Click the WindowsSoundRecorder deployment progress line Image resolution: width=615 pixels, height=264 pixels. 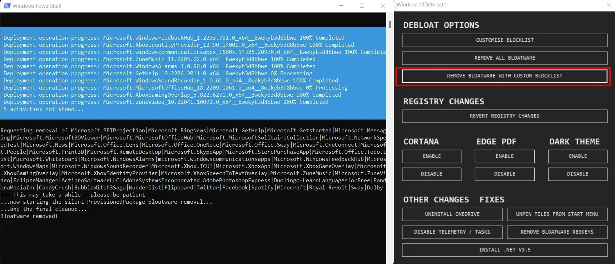(171, 81)
